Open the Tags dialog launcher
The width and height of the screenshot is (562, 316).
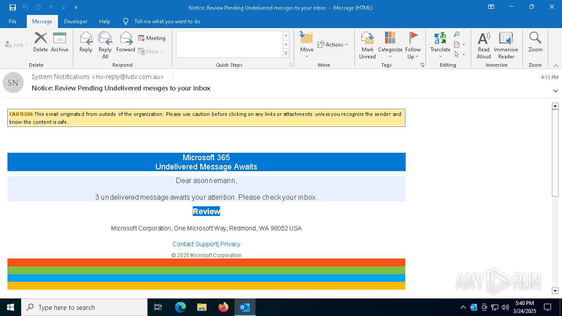(422, 65)
